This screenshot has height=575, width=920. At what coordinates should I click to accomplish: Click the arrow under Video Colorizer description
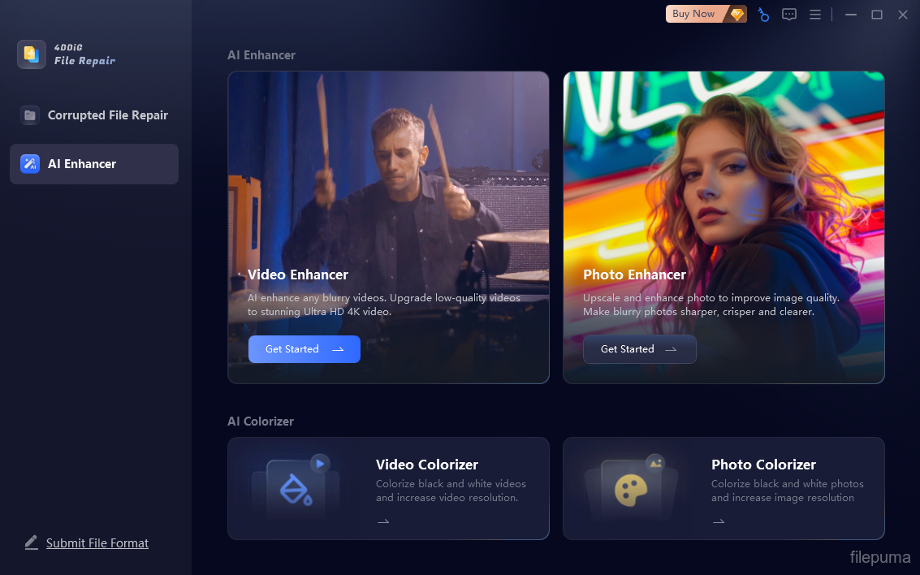tap(383, 521)
